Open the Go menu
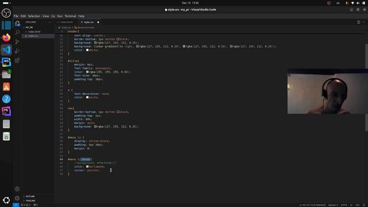Screen dimensions: 368x207 (x=53, y=16)
